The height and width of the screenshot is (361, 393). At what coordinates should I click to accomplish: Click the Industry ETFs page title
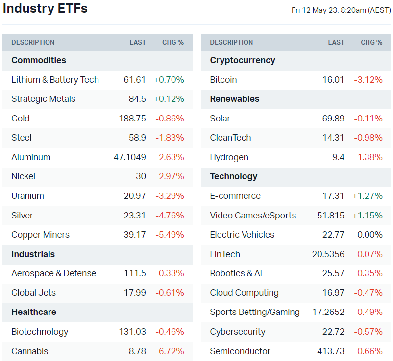coord(45,9)
